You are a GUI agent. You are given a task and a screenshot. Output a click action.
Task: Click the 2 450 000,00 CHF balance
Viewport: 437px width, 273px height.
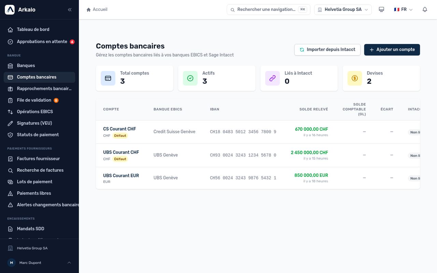point(309,153)
